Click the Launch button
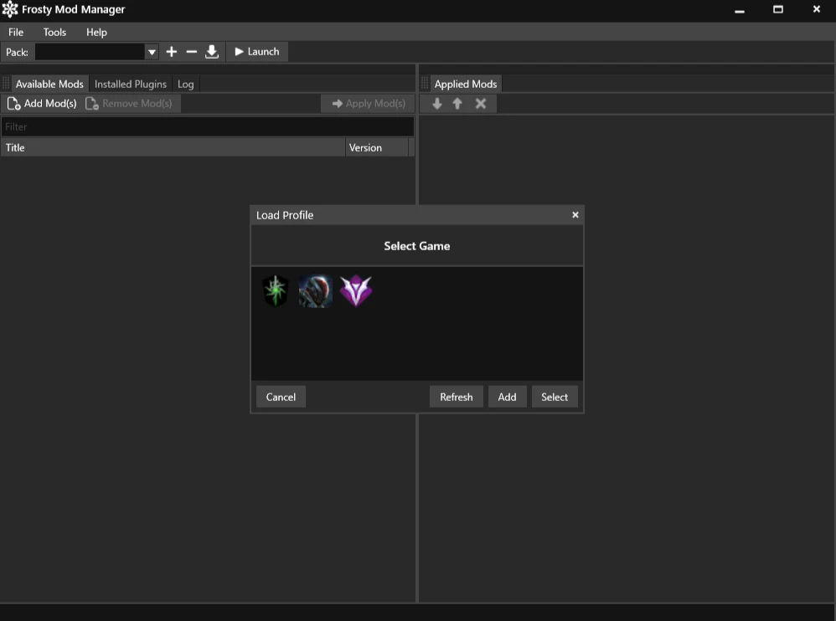Image resolution: width=836 pixels, height=621 pixels. point(256,51)
